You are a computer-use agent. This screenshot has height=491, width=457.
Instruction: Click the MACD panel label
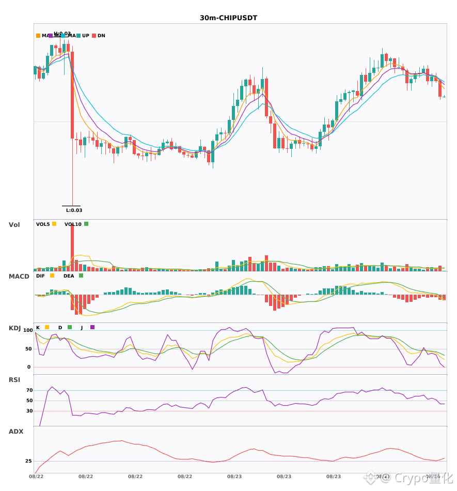tap(19, 277)
